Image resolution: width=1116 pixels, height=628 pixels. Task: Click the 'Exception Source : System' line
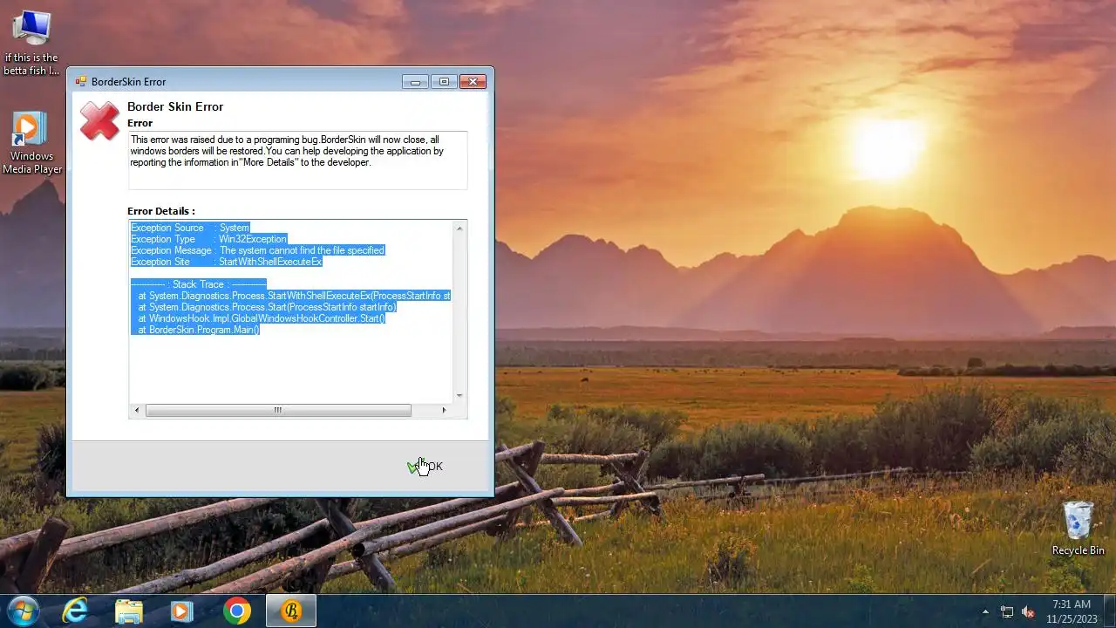coord(190,228)
